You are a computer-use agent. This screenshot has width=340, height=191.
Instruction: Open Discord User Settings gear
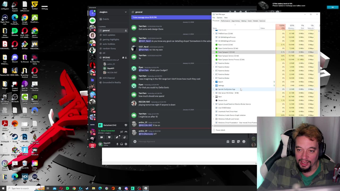coord(126,144)
